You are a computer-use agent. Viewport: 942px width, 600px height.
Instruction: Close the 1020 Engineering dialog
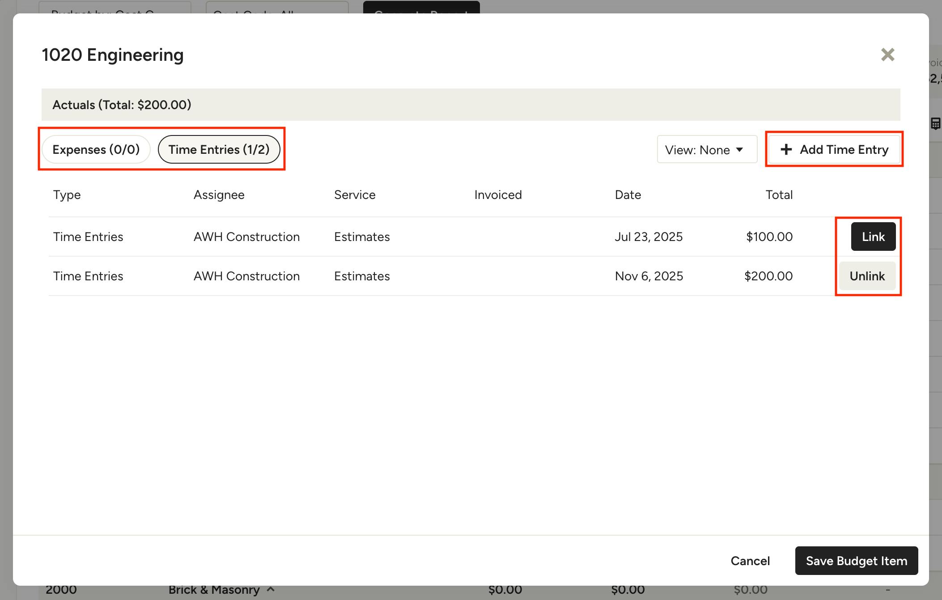click(x=887, y=55)
